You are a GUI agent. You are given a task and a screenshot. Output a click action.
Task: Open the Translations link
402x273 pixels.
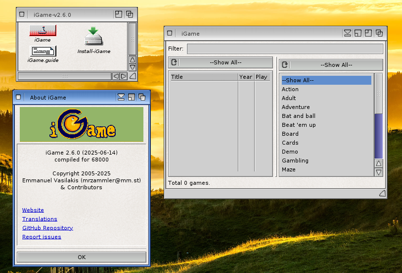40,219
